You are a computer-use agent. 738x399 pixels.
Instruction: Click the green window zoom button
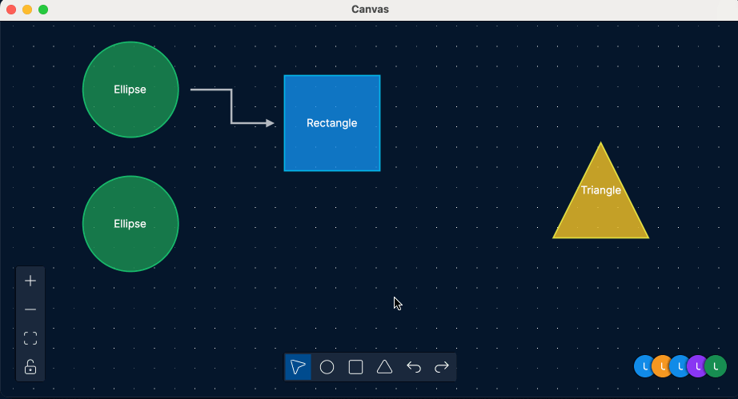tap(43, 10)
